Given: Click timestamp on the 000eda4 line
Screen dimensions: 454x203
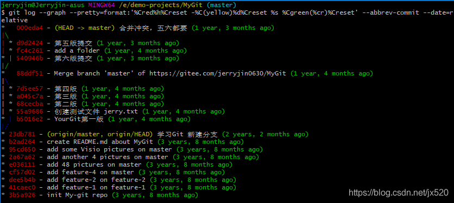Looking at the screenshot, I should 233,28.
